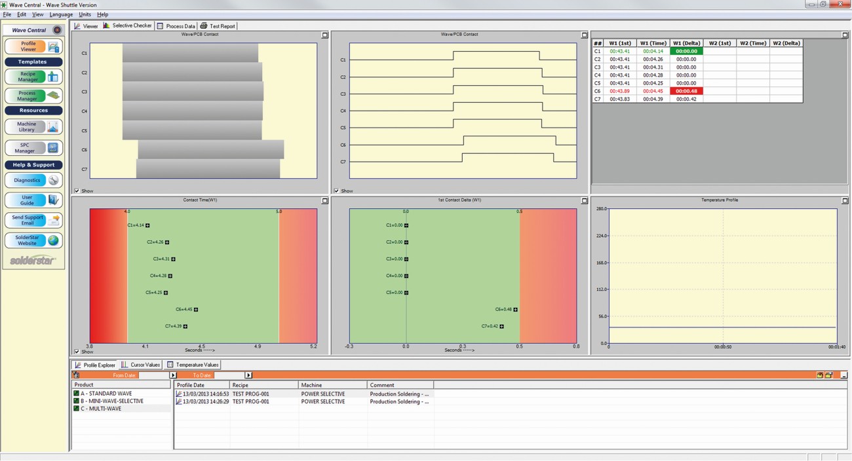Open the File menu
852x461 pixels.
pyautogui.click(x=7, y=14)
